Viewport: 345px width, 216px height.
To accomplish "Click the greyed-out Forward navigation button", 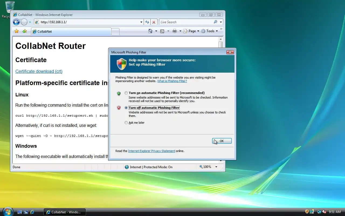I will click(x=24, y=22).
